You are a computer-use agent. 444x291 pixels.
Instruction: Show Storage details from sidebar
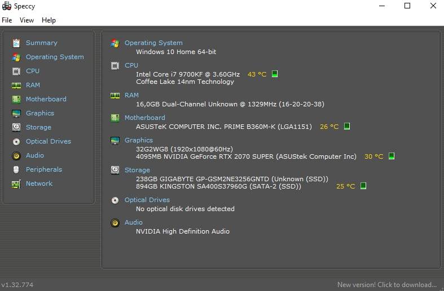coord(38,127)
